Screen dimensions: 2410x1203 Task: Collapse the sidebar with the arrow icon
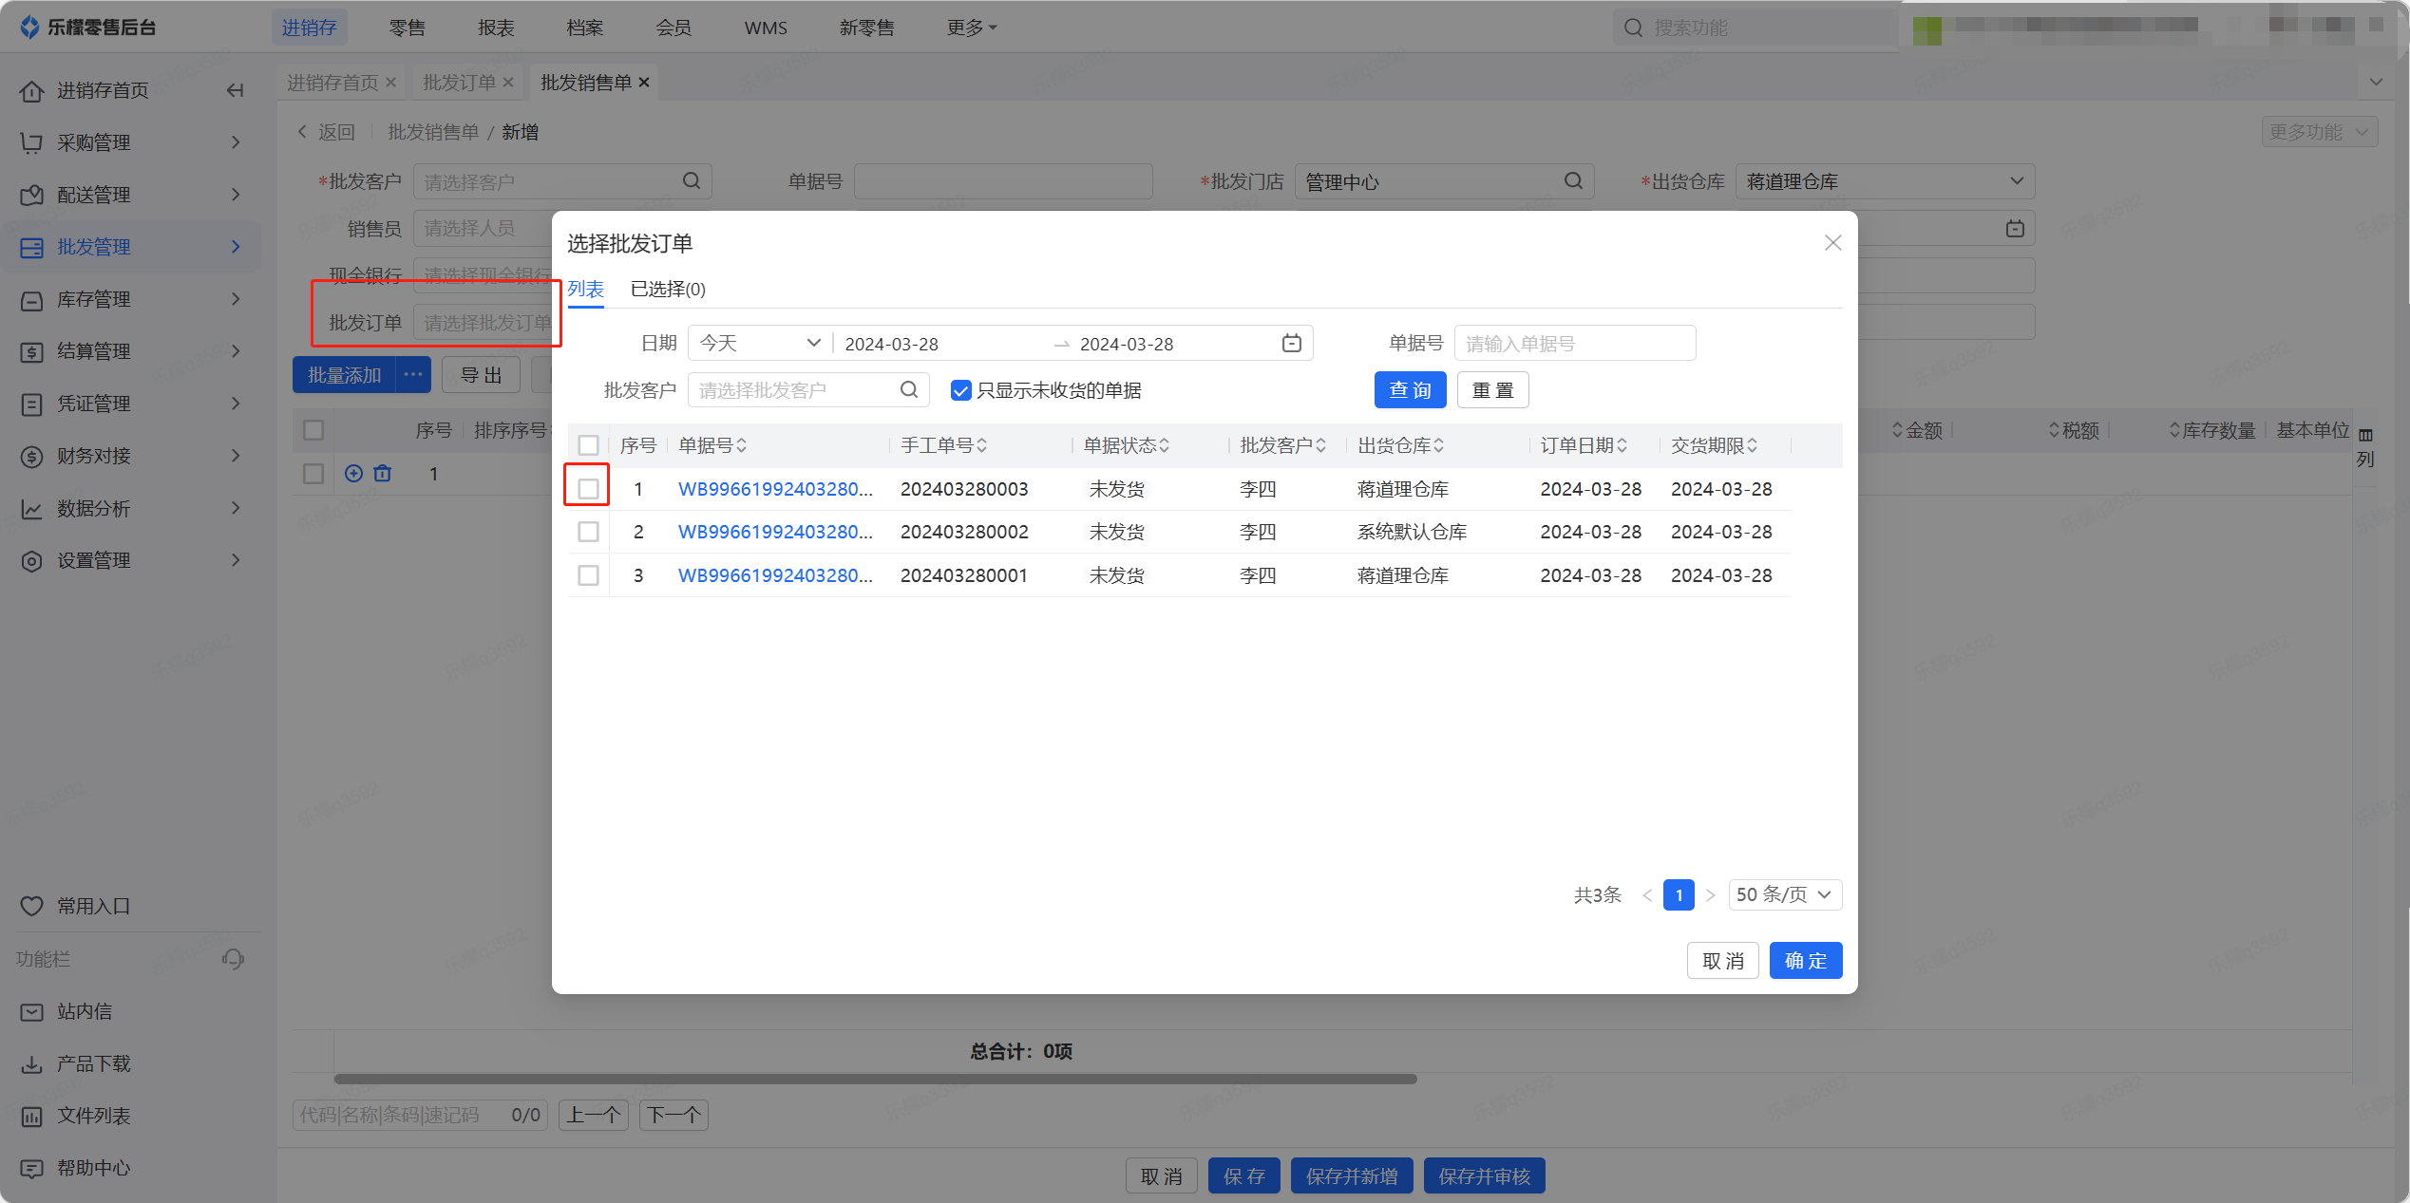pyautogui.click(x=235, y=90)
